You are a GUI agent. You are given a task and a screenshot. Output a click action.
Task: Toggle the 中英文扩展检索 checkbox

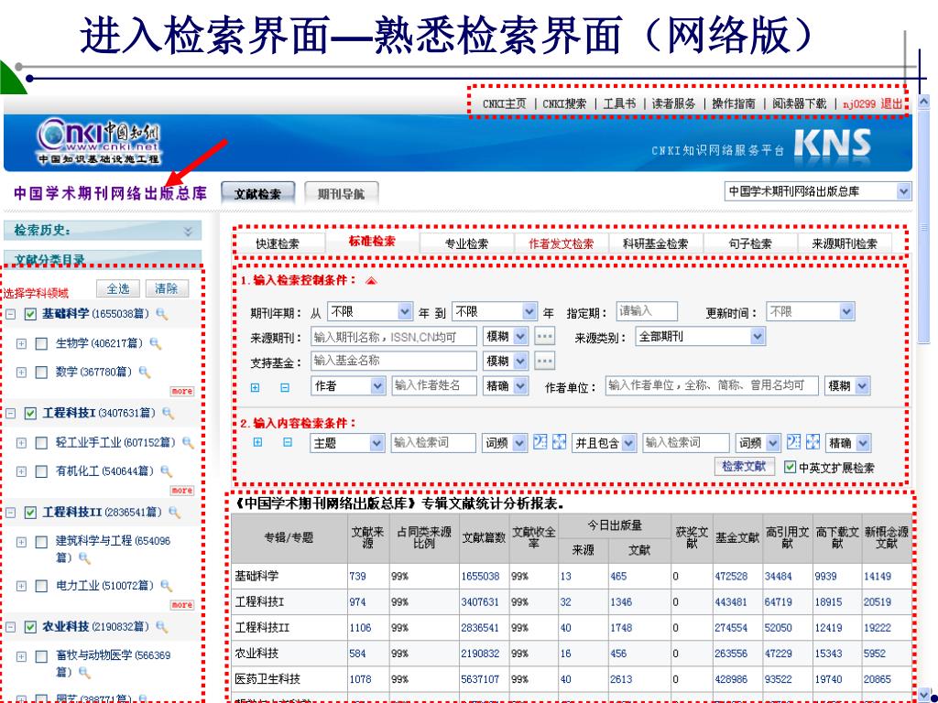click(791, 467)
